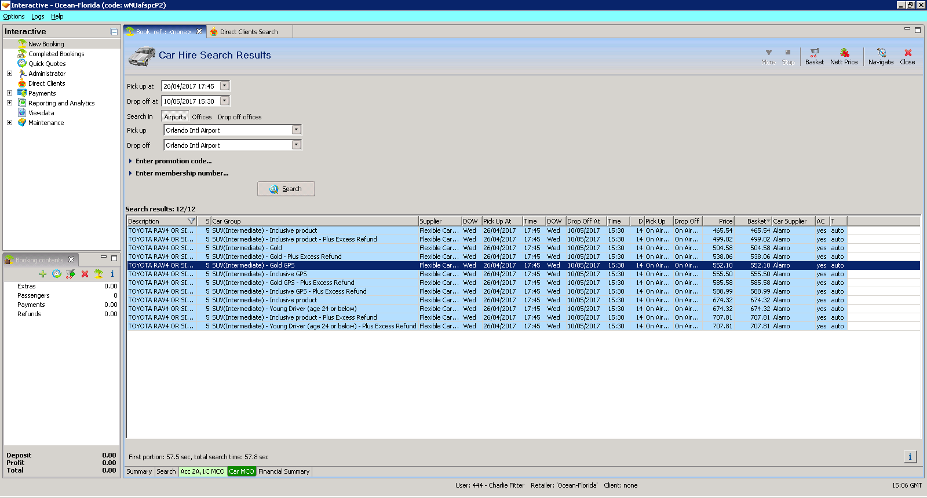Open Direct Clients in the tree
The image size is (927, 498).
47,83
